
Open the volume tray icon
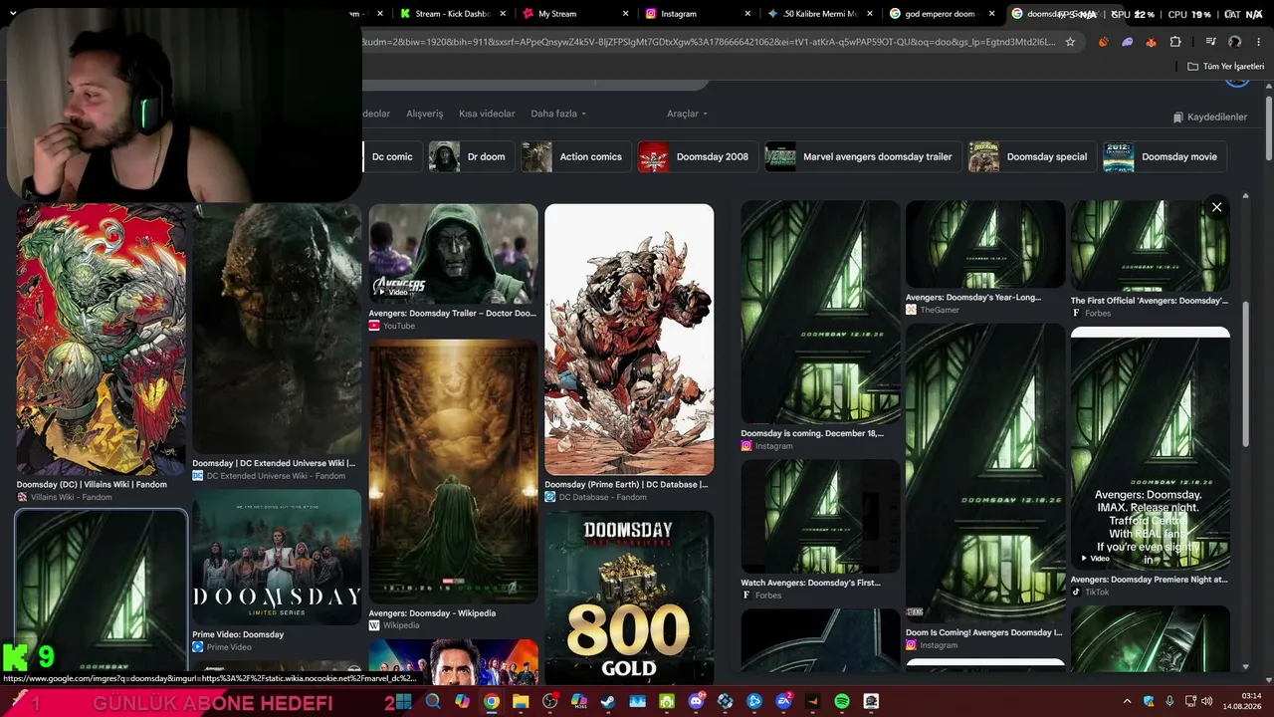1207,702
